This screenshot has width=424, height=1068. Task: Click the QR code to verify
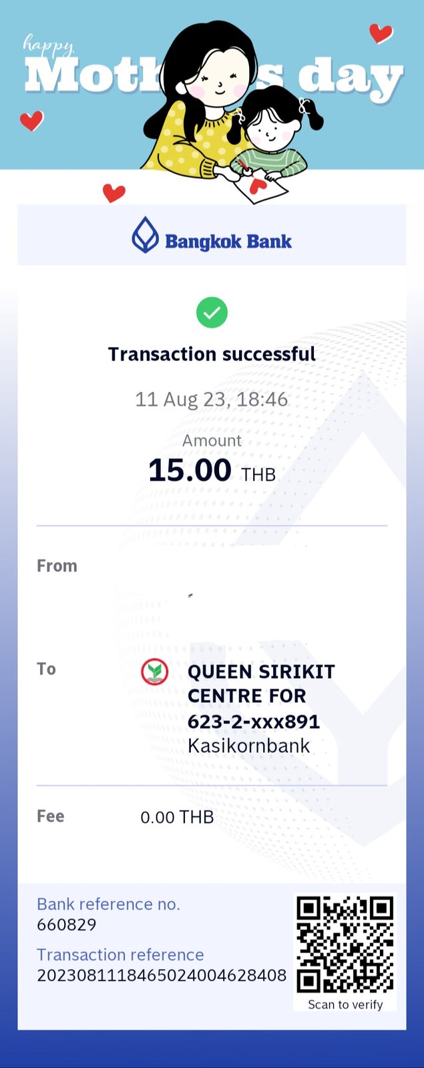pyautogui.click(x=345, y=945)
